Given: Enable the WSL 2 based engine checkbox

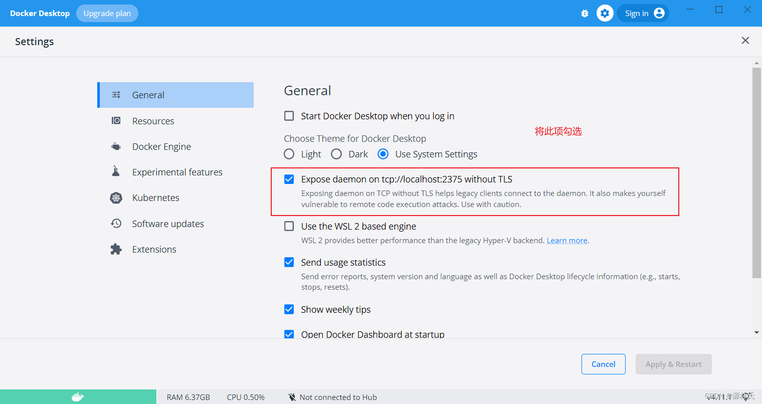Looking at the screenshot, I should pos(289,226).
